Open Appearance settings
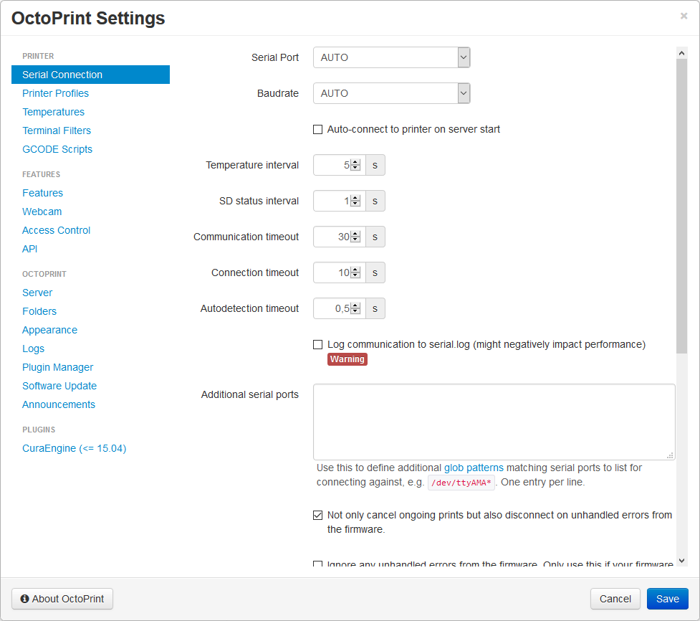The image size is (700, 621). coord(49,330)
